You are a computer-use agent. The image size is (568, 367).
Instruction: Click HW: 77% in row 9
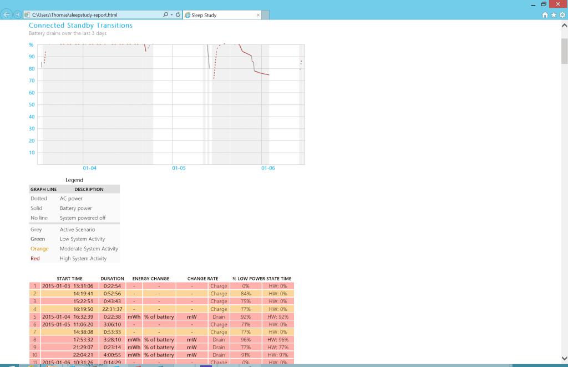pos(278,348)
